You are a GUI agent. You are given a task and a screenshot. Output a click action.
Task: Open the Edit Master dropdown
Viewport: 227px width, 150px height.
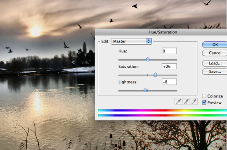131,41
